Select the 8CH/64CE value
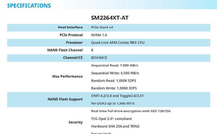 (99, 58)
